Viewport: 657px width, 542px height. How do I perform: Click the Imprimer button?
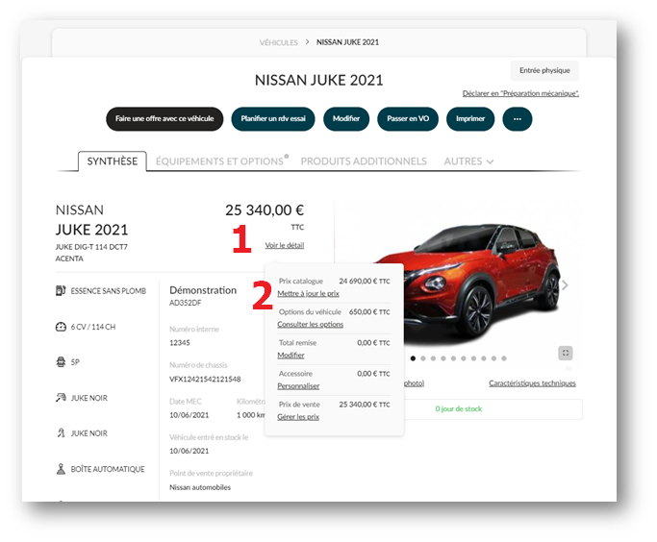(x=470, y=119)
